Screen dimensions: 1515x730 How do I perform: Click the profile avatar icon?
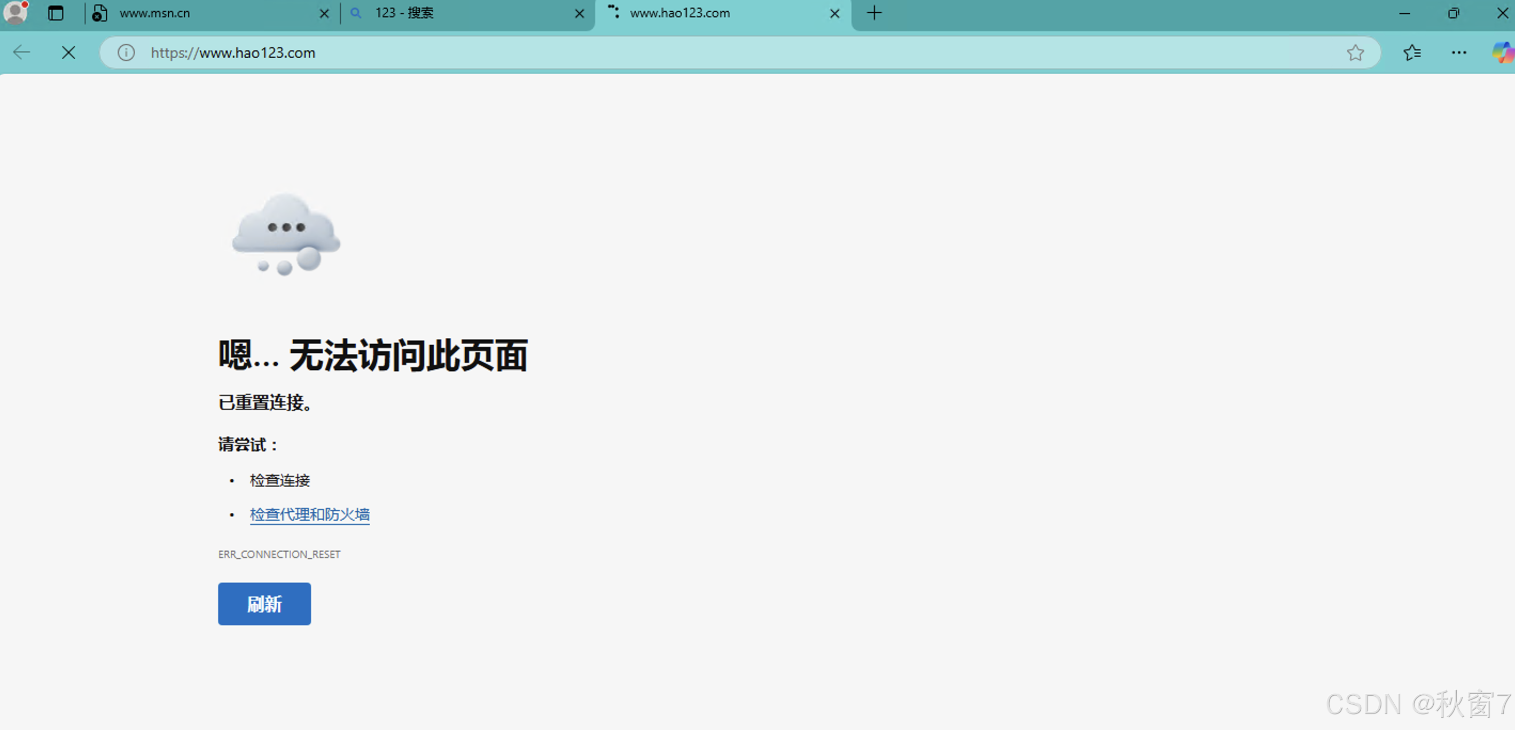[x=15, y=13]
